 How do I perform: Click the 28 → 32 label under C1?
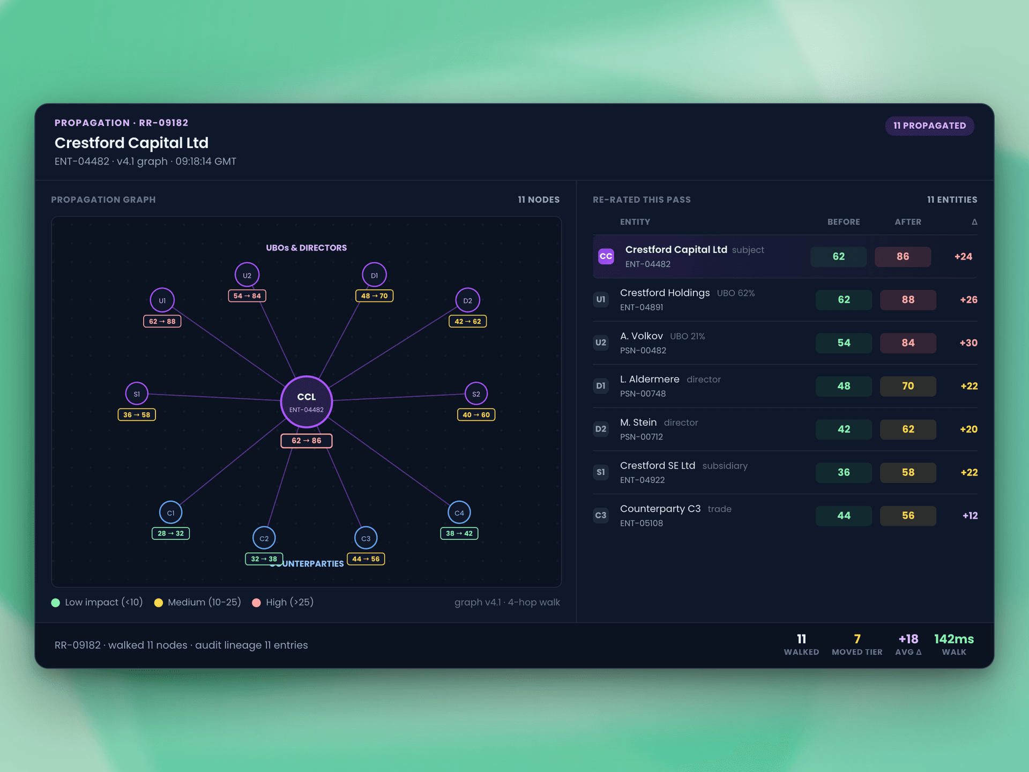point(170,533)
